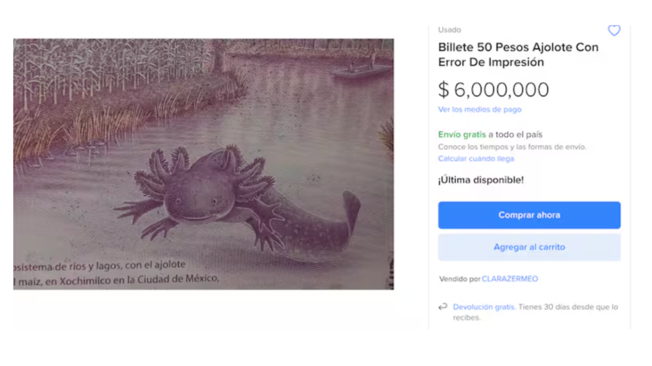
Task: Click the Tienes 30 días return policy text
Action: tap(568, 307)
